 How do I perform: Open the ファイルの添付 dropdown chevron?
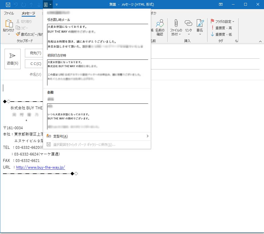[x=180, y=34]
